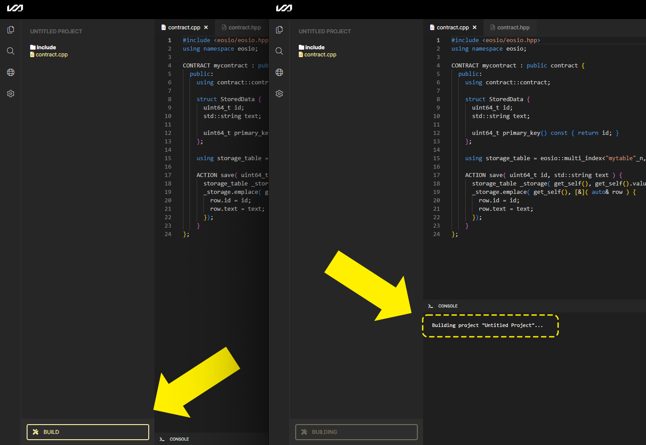Click the hammer icon on the BUILD button
The image size is (646, 445).
[x=35, y=432]
